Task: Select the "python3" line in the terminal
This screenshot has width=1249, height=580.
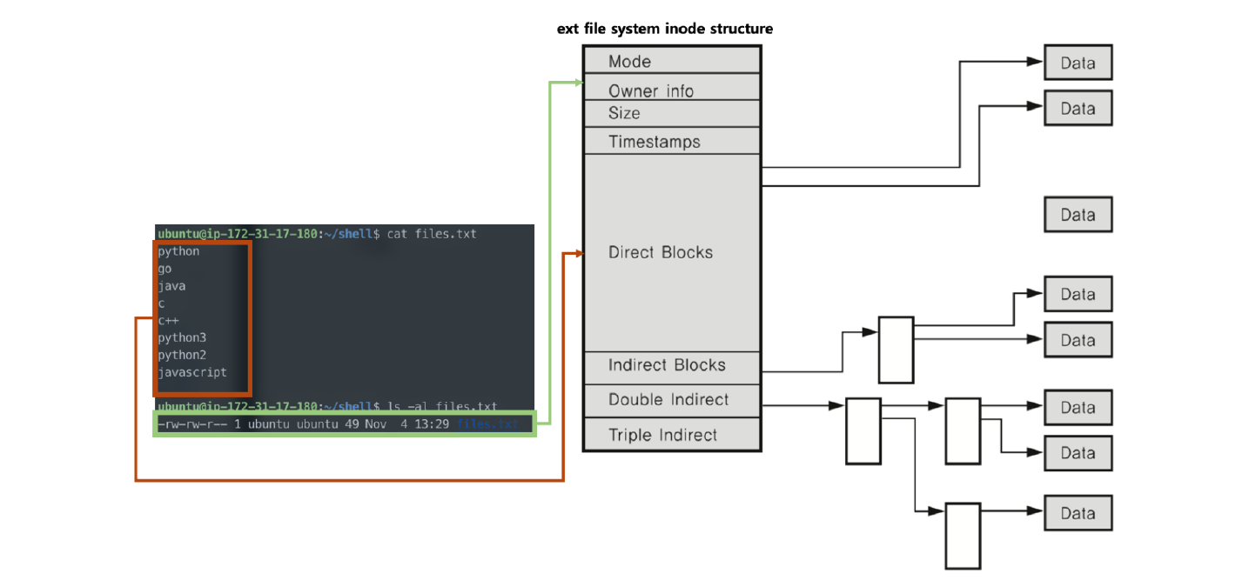Action: tap(182, 337)
